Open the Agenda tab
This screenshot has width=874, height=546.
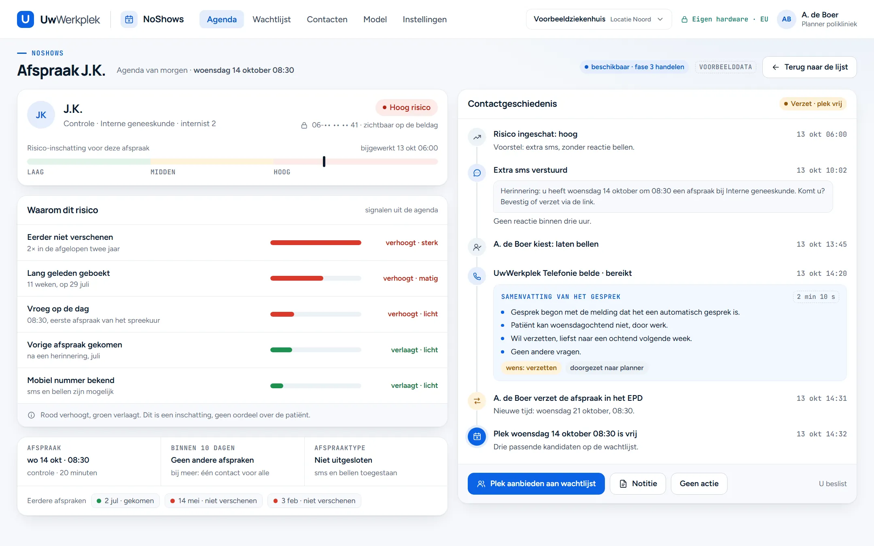coord(222,19)
